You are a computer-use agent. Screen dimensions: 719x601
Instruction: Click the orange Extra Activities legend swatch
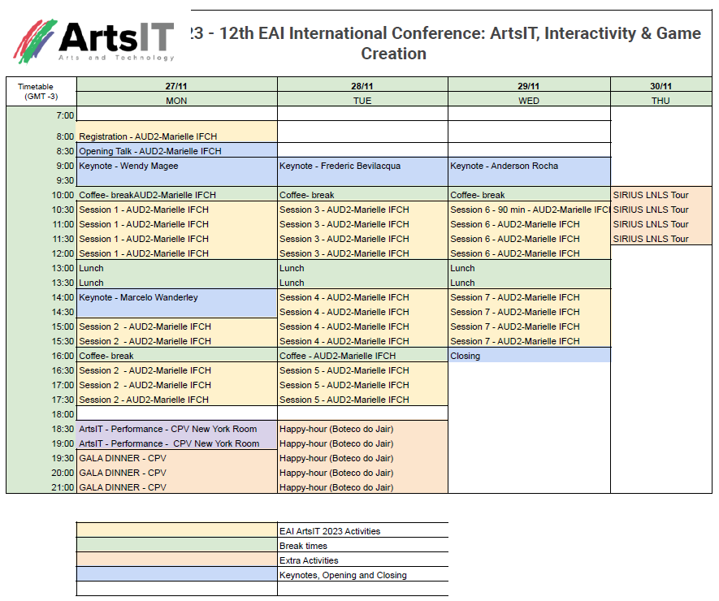point(176,560)
